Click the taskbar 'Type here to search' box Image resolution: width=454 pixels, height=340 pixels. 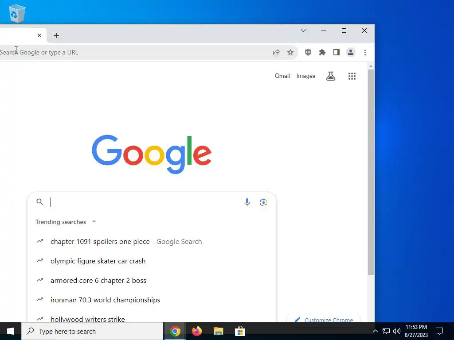92,331
